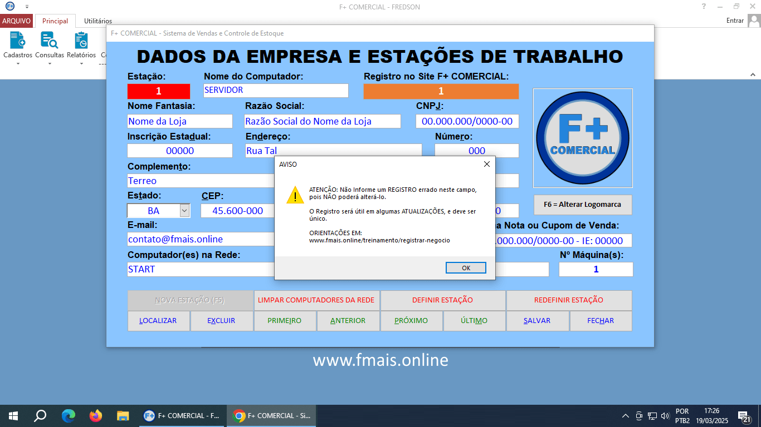Click the yellow warning icon in AVISO dialog
This screenshot has width=761, height=427.
point(295,195)
